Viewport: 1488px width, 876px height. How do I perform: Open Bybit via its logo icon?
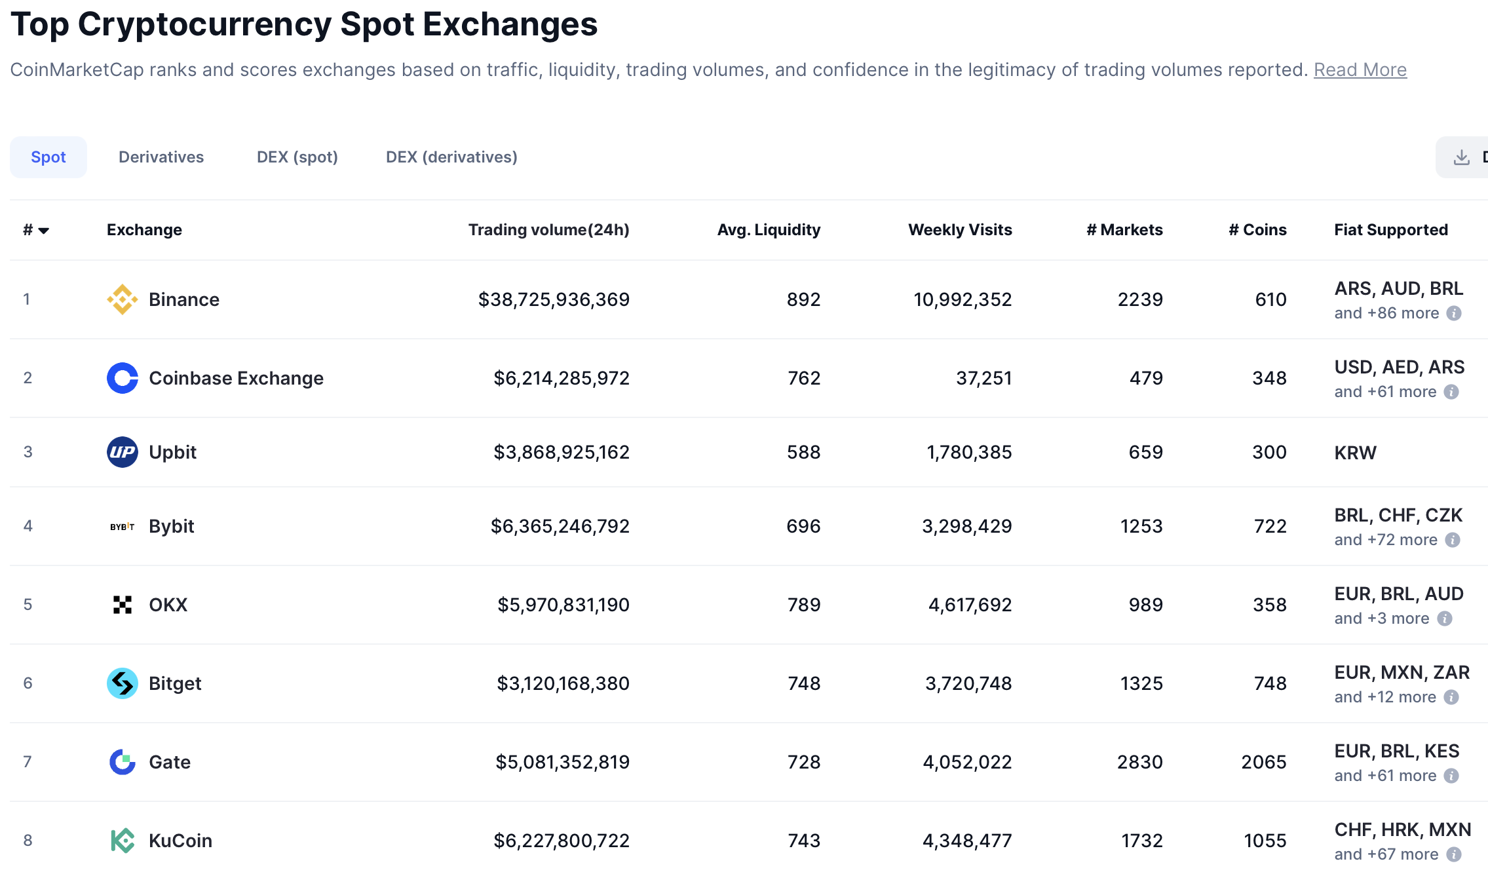(122, 526)
